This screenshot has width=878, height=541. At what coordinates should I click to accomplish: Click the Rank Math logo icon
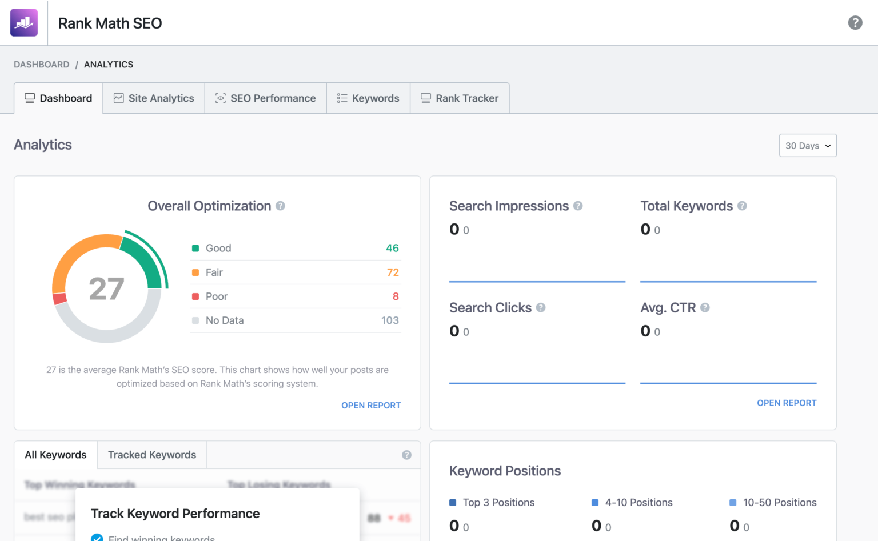23,22
